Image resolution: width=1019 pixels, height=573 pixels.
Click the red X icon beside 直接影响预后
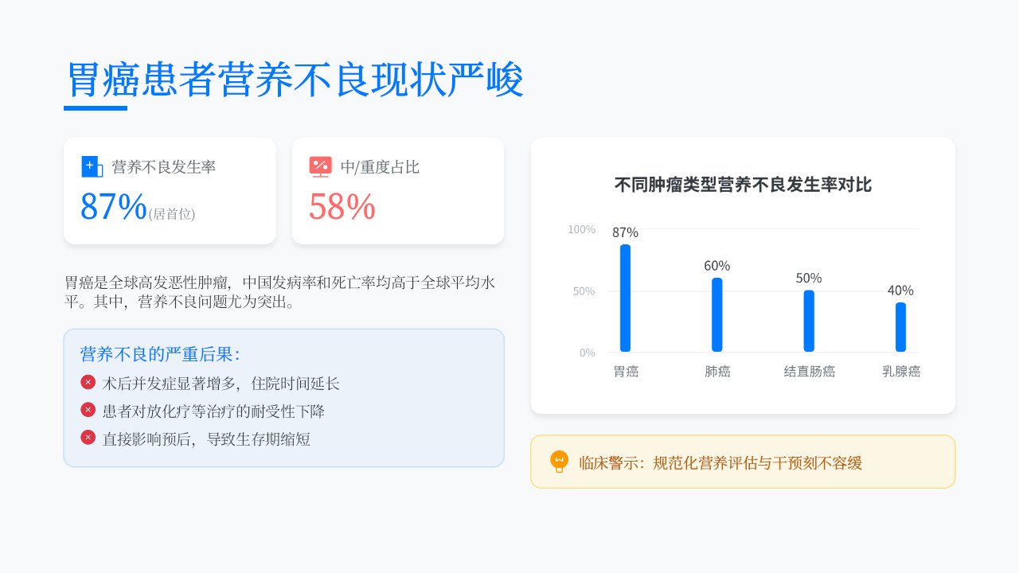(x=88, y=437)
